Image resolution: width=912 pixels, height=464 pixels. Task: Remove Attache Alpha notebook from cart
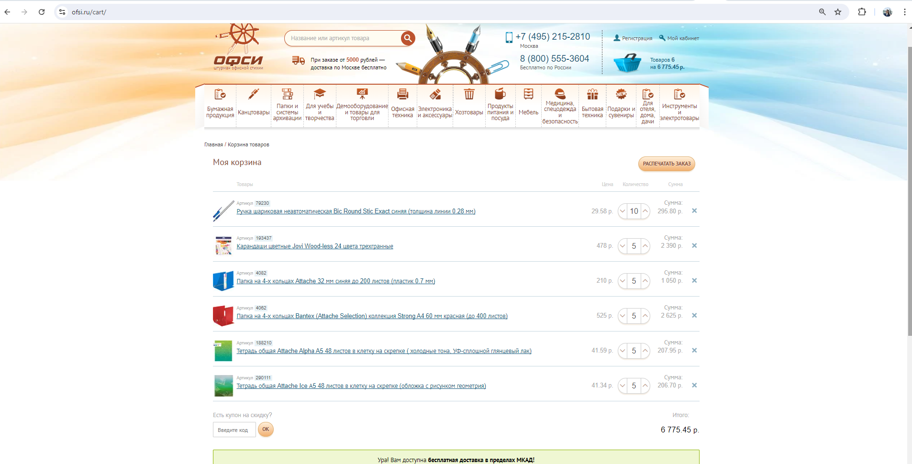point(694,350)
